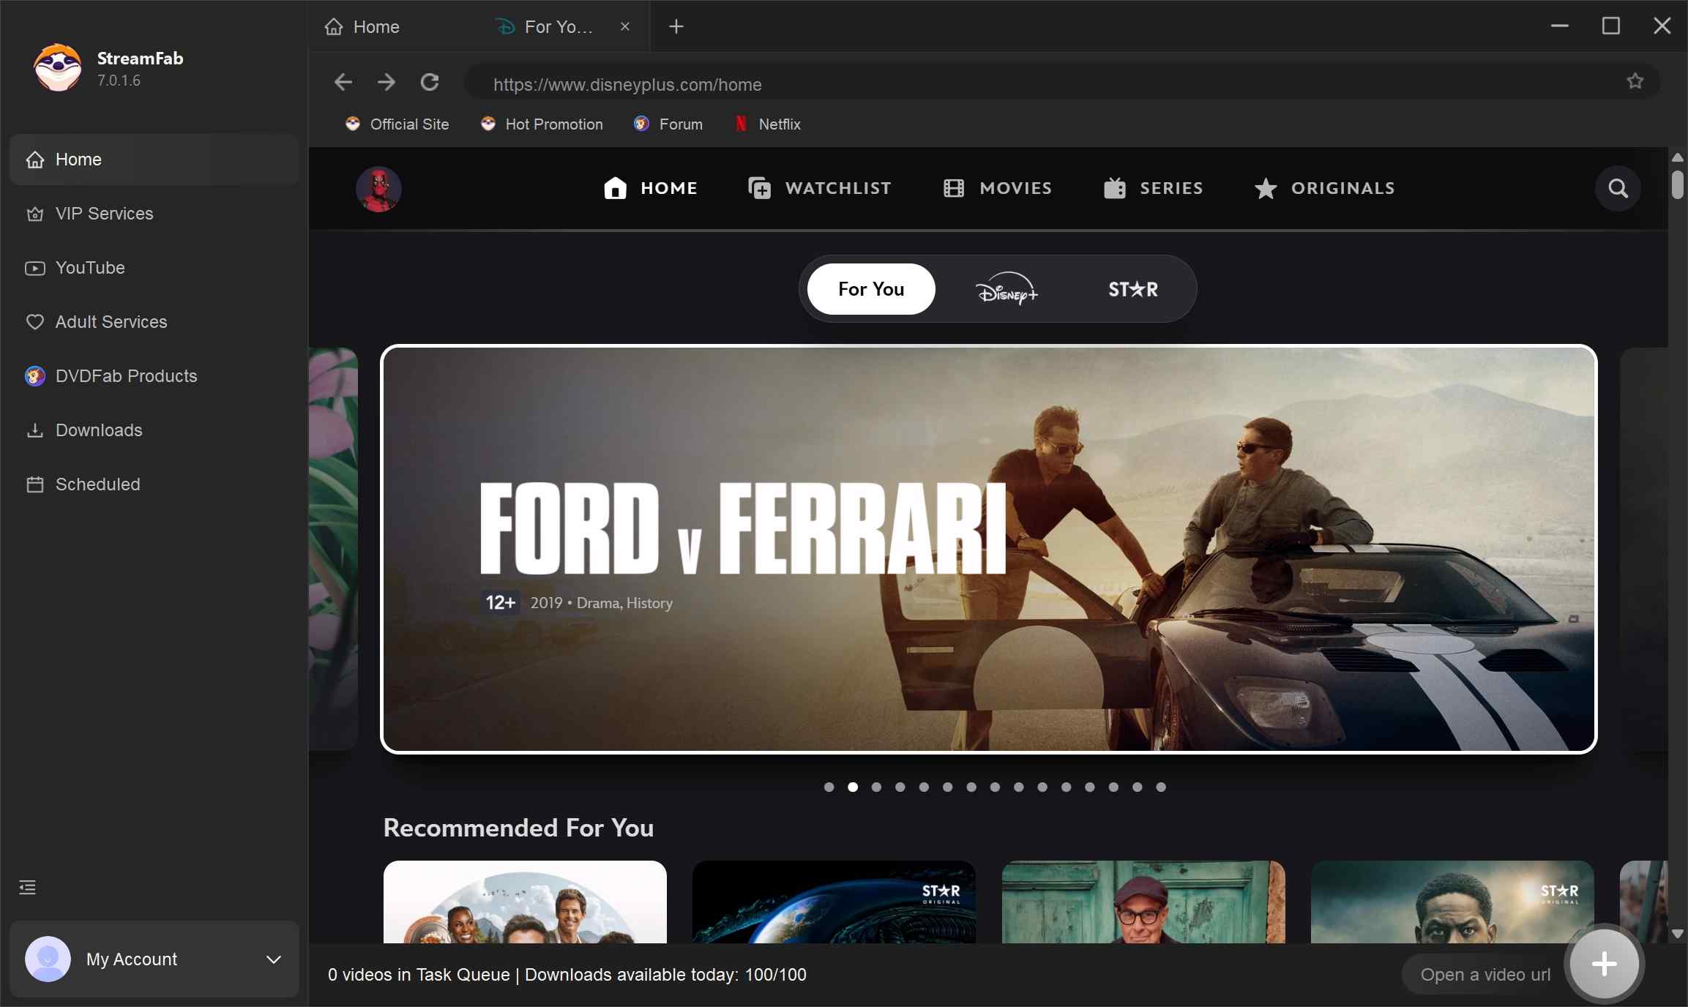Viewport: 1688px width, 1007px height.
Task: Visit the Hot Promotion link
Action: [x=554, y=124]
